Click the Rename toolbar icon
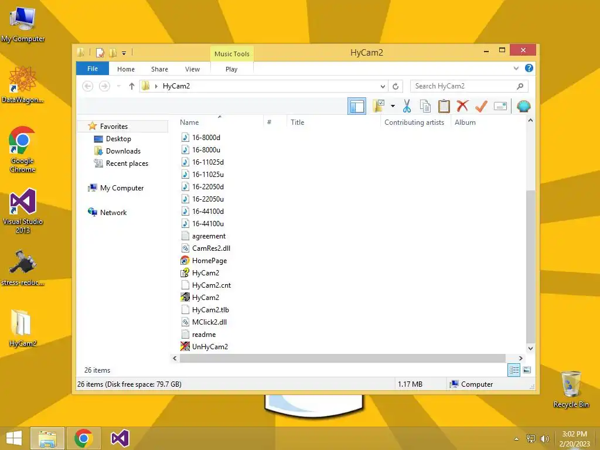Image resolution: width=600 pixels, height=450 pixels. pyautogui.click(x=500, y=106)
